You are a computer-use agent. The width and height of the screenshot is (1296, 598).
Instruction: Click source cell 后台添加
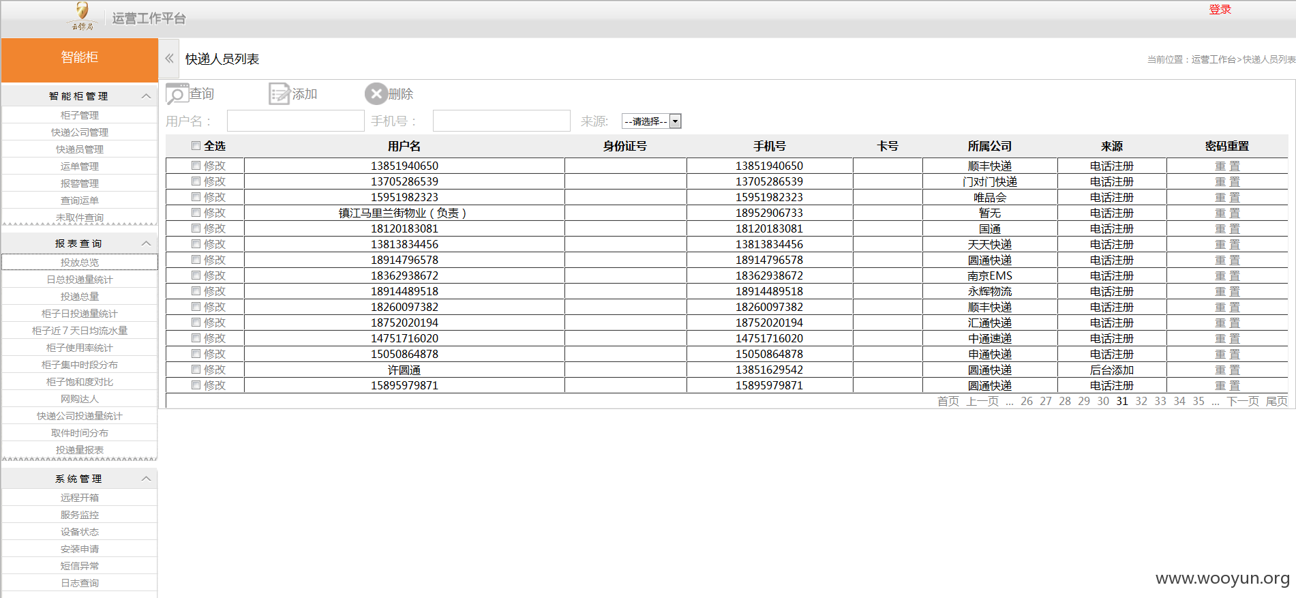pos(1112,370)
